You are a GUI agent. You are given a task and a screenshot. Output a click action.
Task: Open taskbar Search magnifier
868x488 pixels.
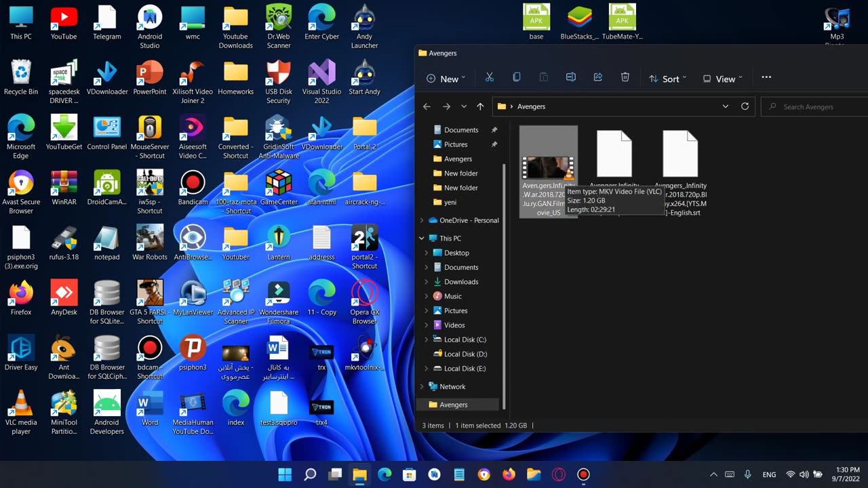point(310,474)
